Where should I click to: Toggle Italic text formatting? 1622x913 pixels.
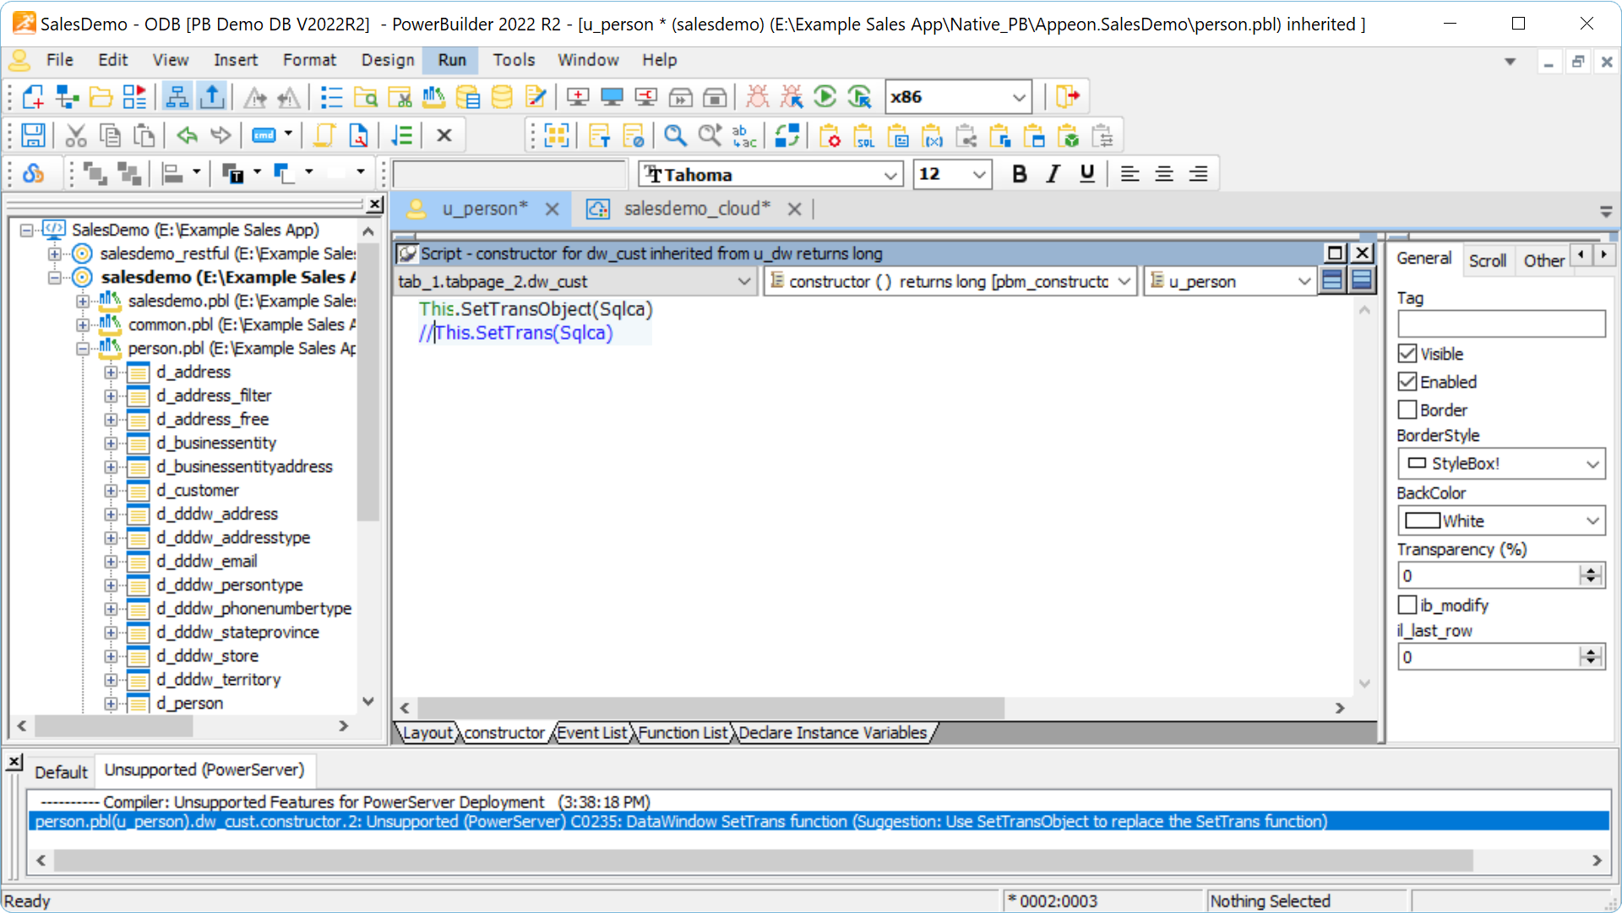(x=1053, y=174)
